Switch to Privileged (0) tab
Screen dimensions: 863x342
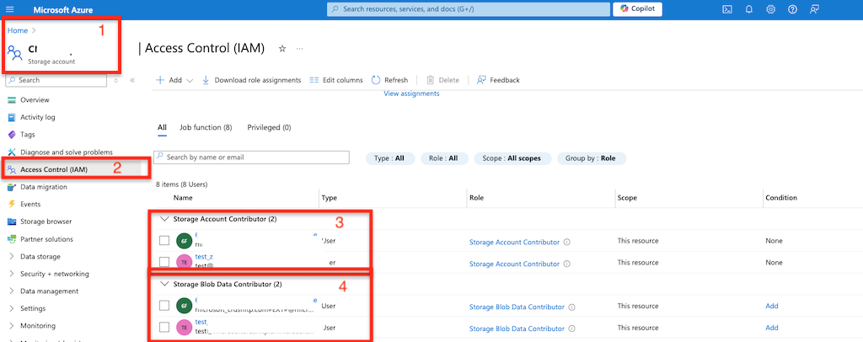pyautogui.click(x=269, y=127)
